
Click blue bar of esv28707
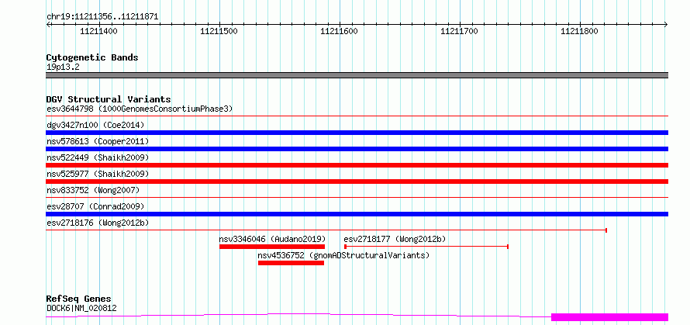click(357, 214)
